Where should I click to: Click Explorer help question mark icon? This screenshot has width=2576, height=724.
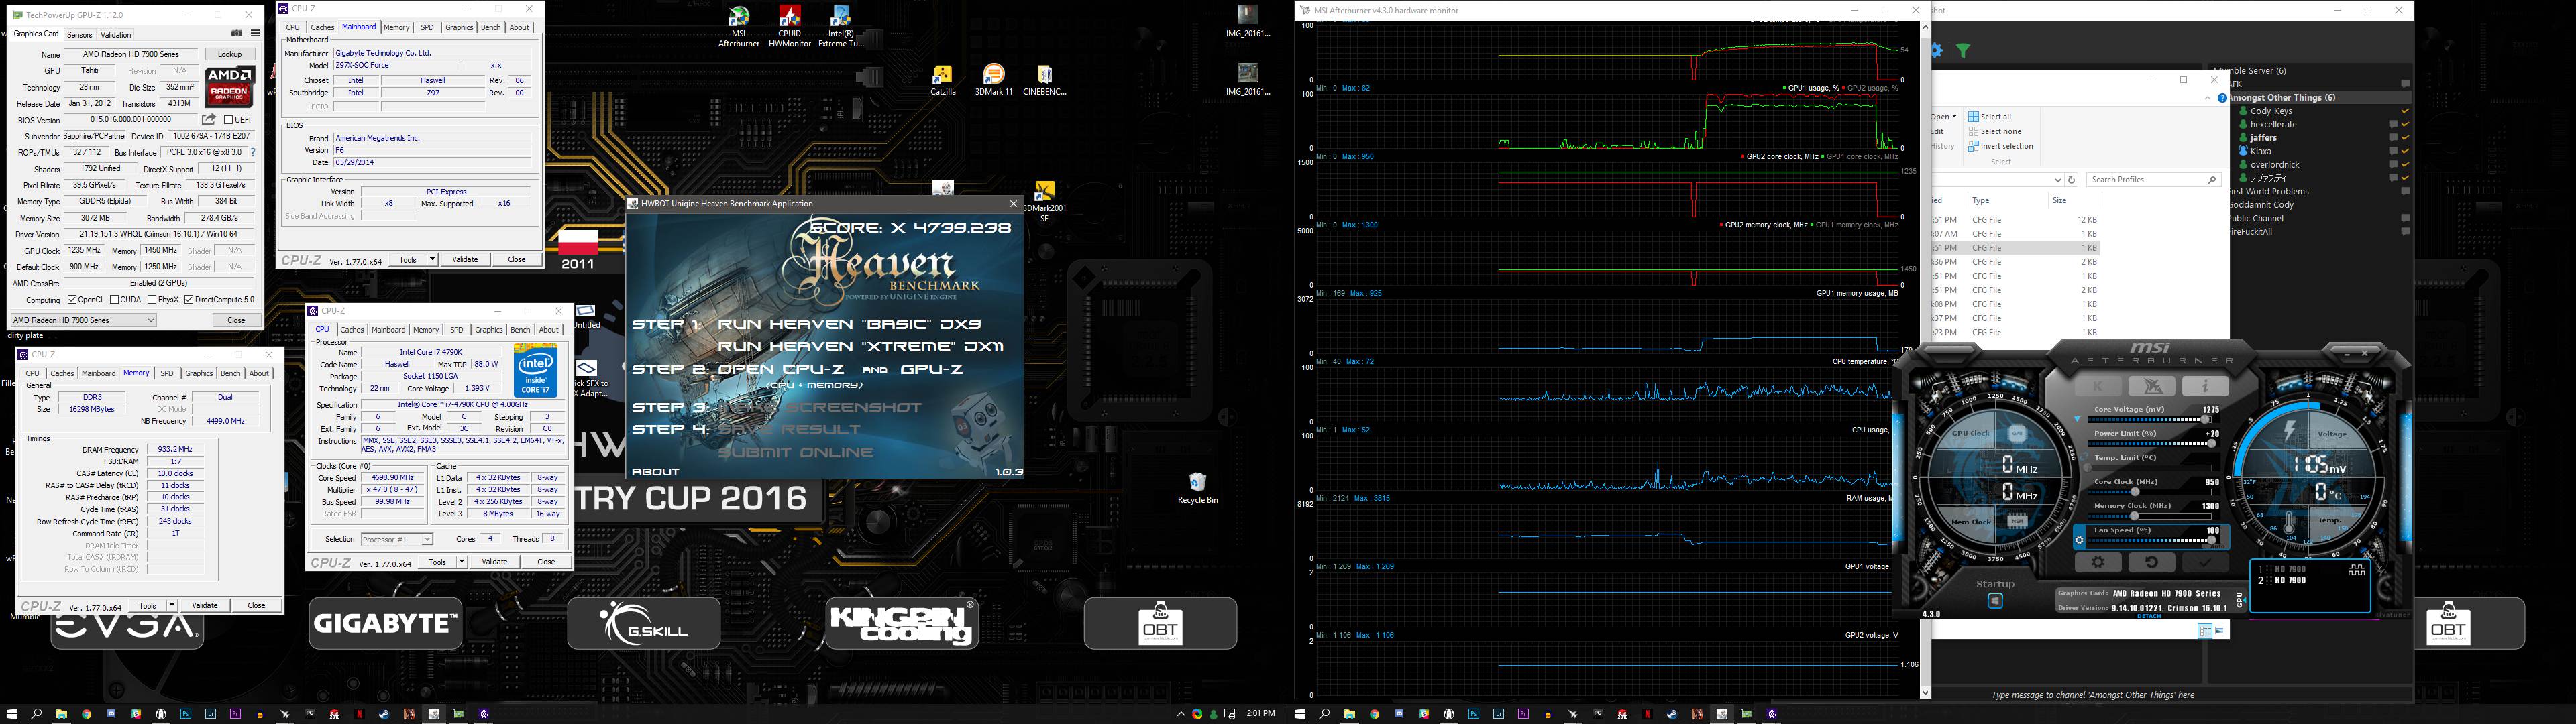pos(2222,98)
